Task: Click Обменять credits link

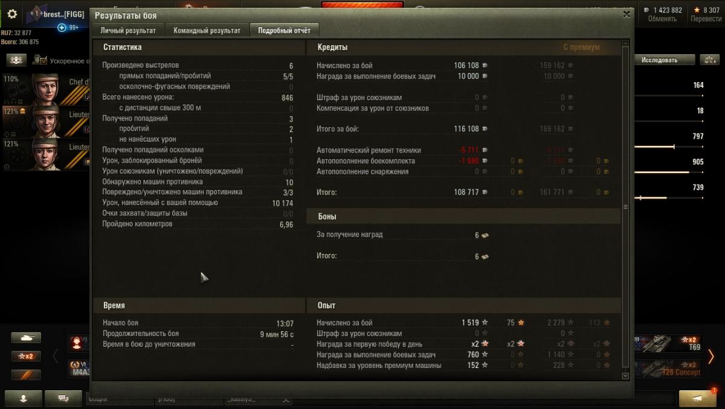Action: coord(662,19)
